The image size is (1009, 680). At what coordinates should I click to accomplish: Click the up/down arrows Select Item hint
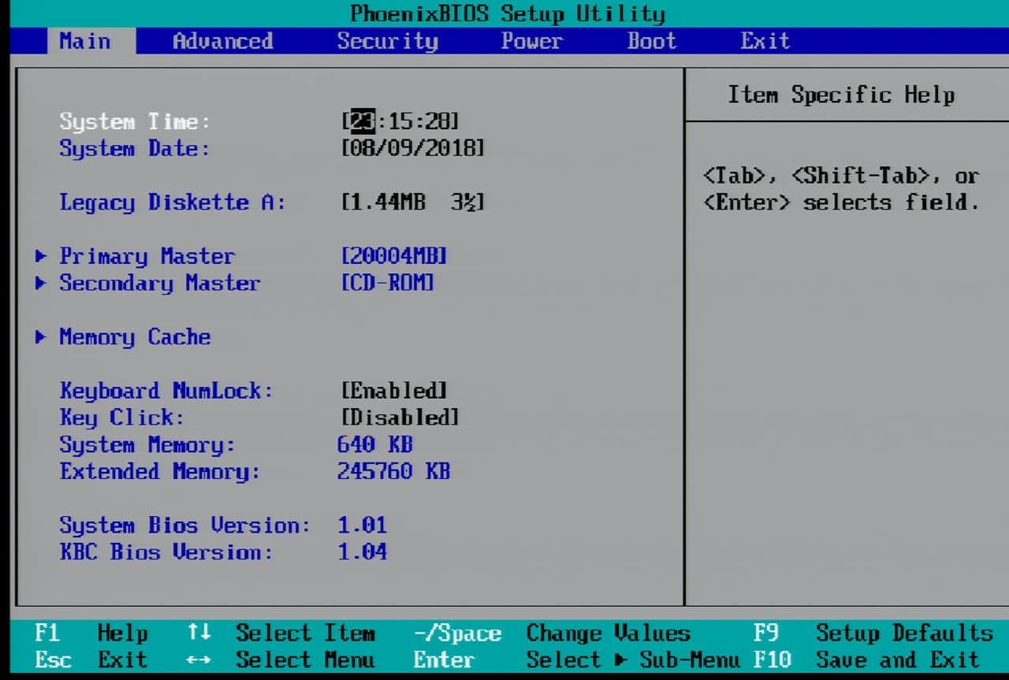click(281, 633)
